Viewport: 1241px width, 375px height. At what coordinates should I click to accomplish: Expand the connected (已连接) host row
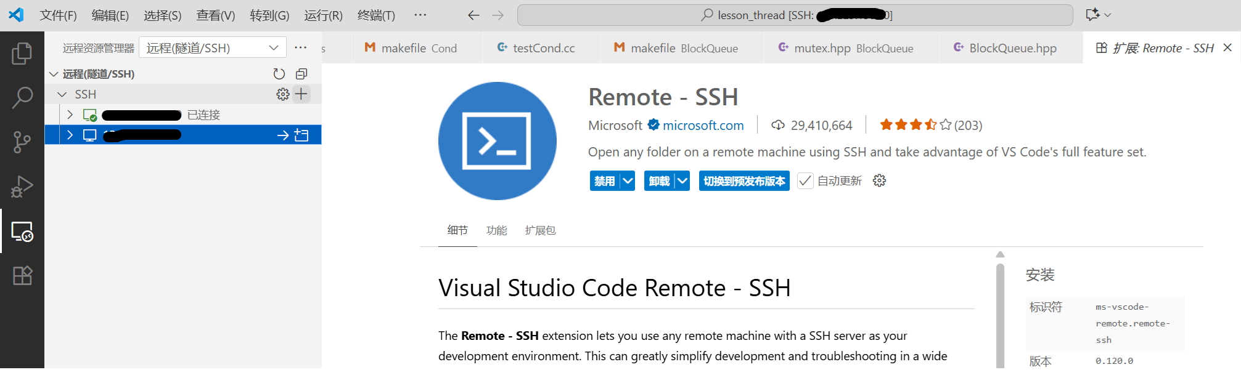(70, 115)
